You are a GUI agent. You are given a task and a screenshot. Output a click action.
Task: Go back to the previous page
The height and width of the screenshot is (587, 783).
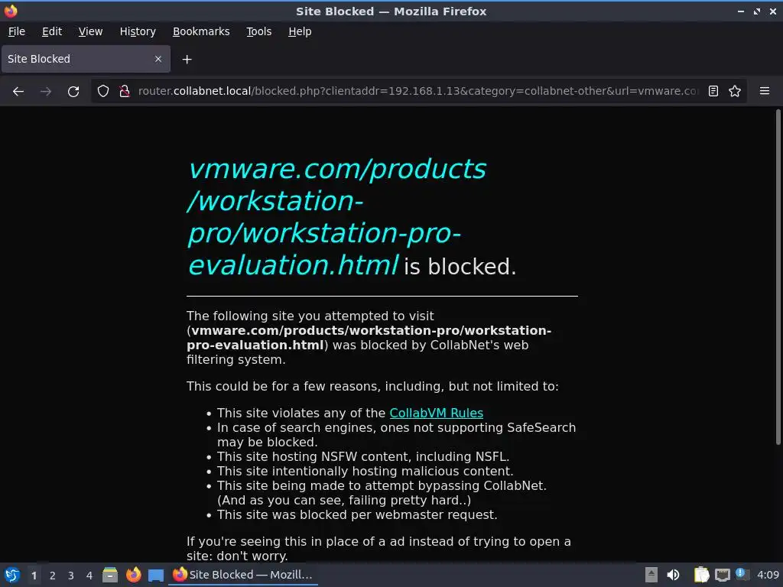point(18,92)
